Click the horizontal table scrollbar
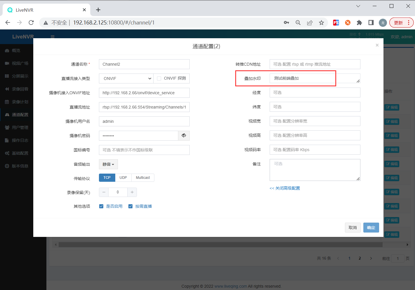Screen dimensions: 415x290 coord(220,244)
